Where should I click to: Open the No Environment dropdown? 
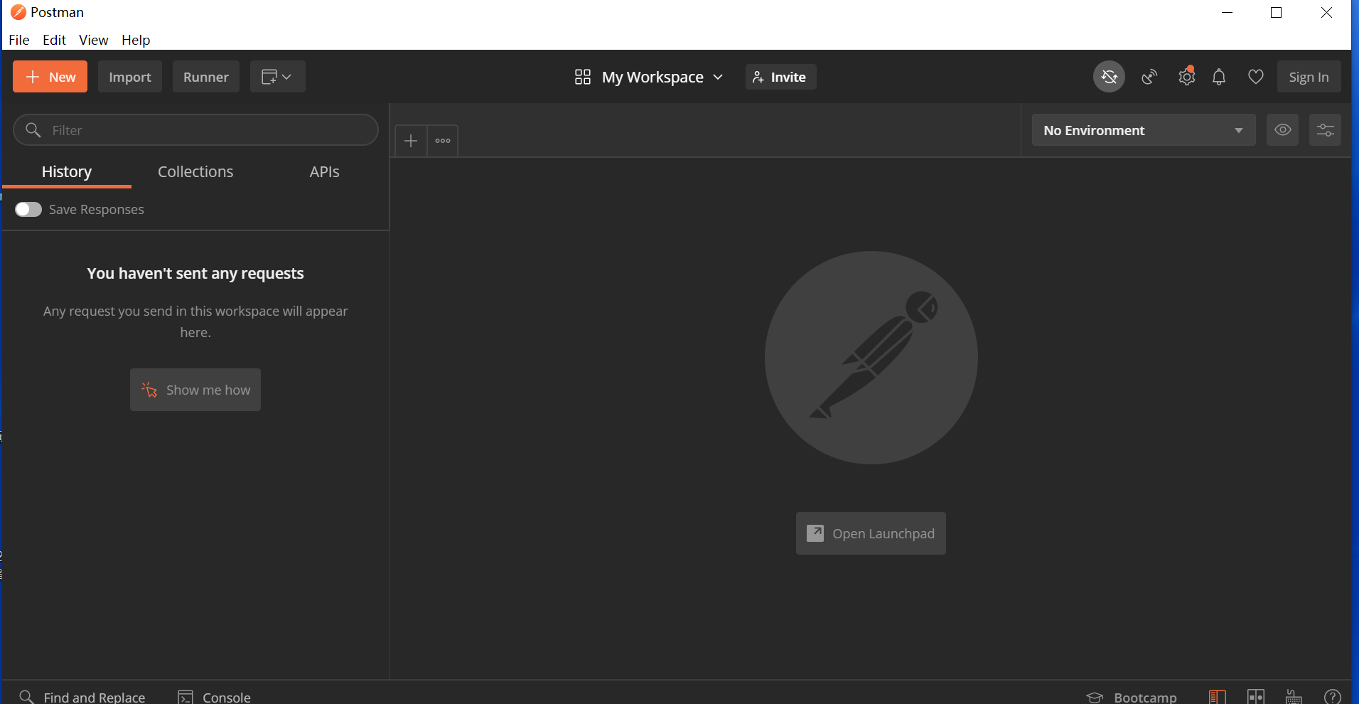click(1144, 130)
